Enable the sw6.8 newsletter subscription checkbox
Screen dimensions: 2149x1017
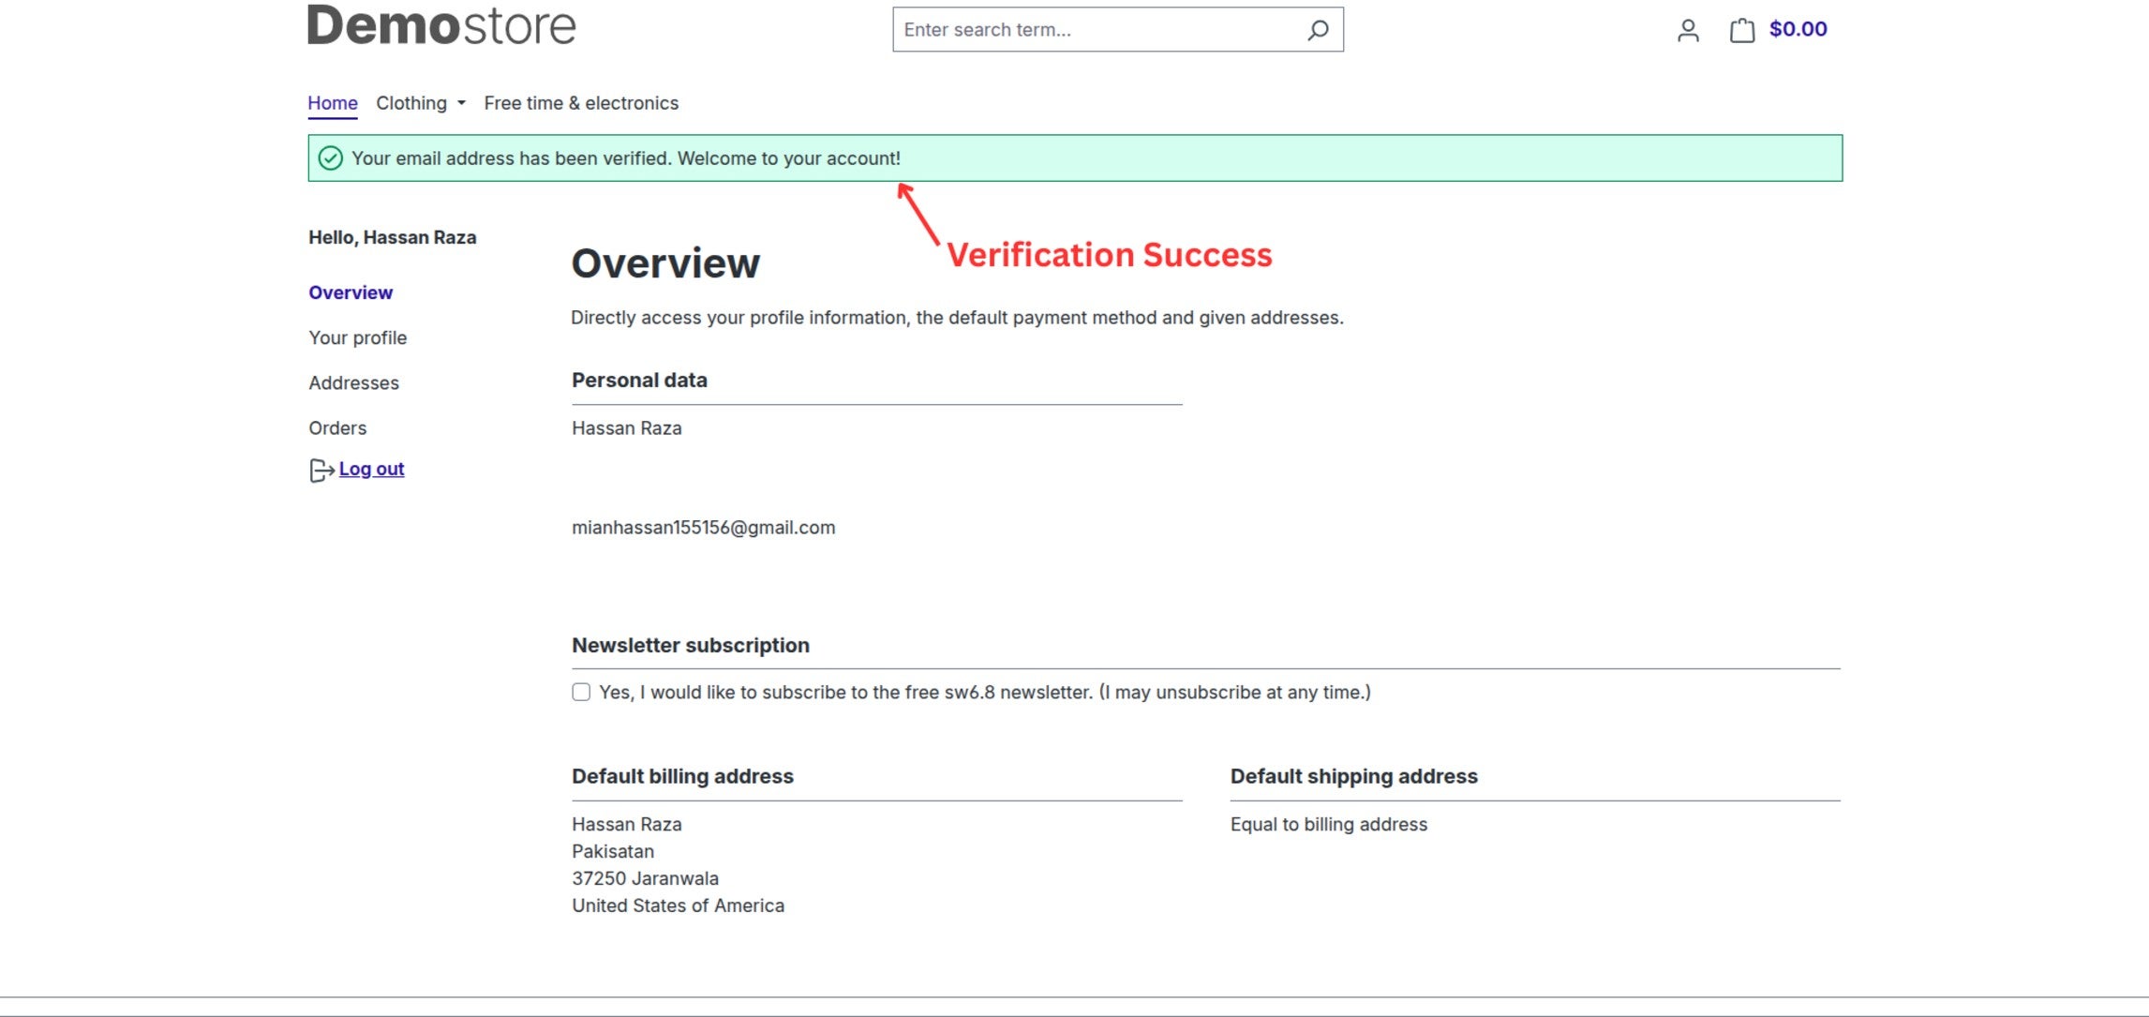[581, 692]
